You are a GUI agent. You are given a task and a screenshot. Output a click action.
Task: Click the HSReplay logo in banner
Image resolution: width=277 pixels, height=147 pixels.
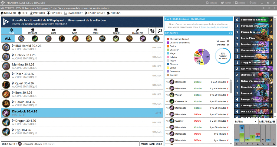click(x=6, y=22)
